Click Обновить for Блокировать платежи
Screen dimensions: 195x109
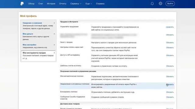coord(170,92)
